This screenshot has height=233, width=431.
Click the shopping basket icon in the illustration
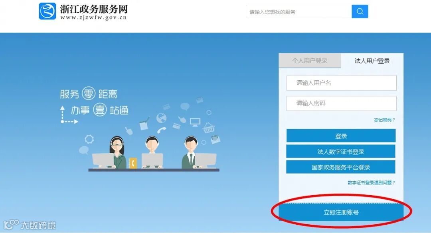click(209, 128)
